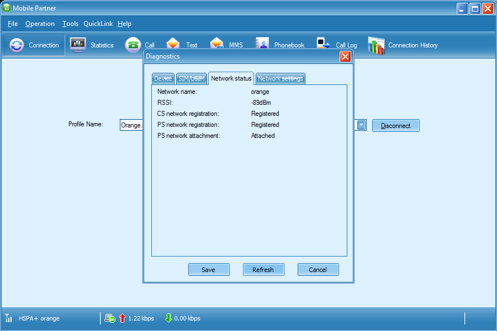Click the HSPA+ orange status text
Image resolution: width=497 pixels, height=331 pixels.
[x=39, y=318]
